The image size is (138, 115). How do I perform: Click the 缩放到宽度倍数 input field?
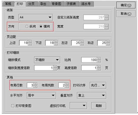pos(44,68)
